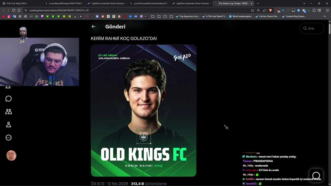Image resolution: width=331 pixels, height=186 pixels.
Task: Open a new tab with plus button
Action: click(258, 3)
